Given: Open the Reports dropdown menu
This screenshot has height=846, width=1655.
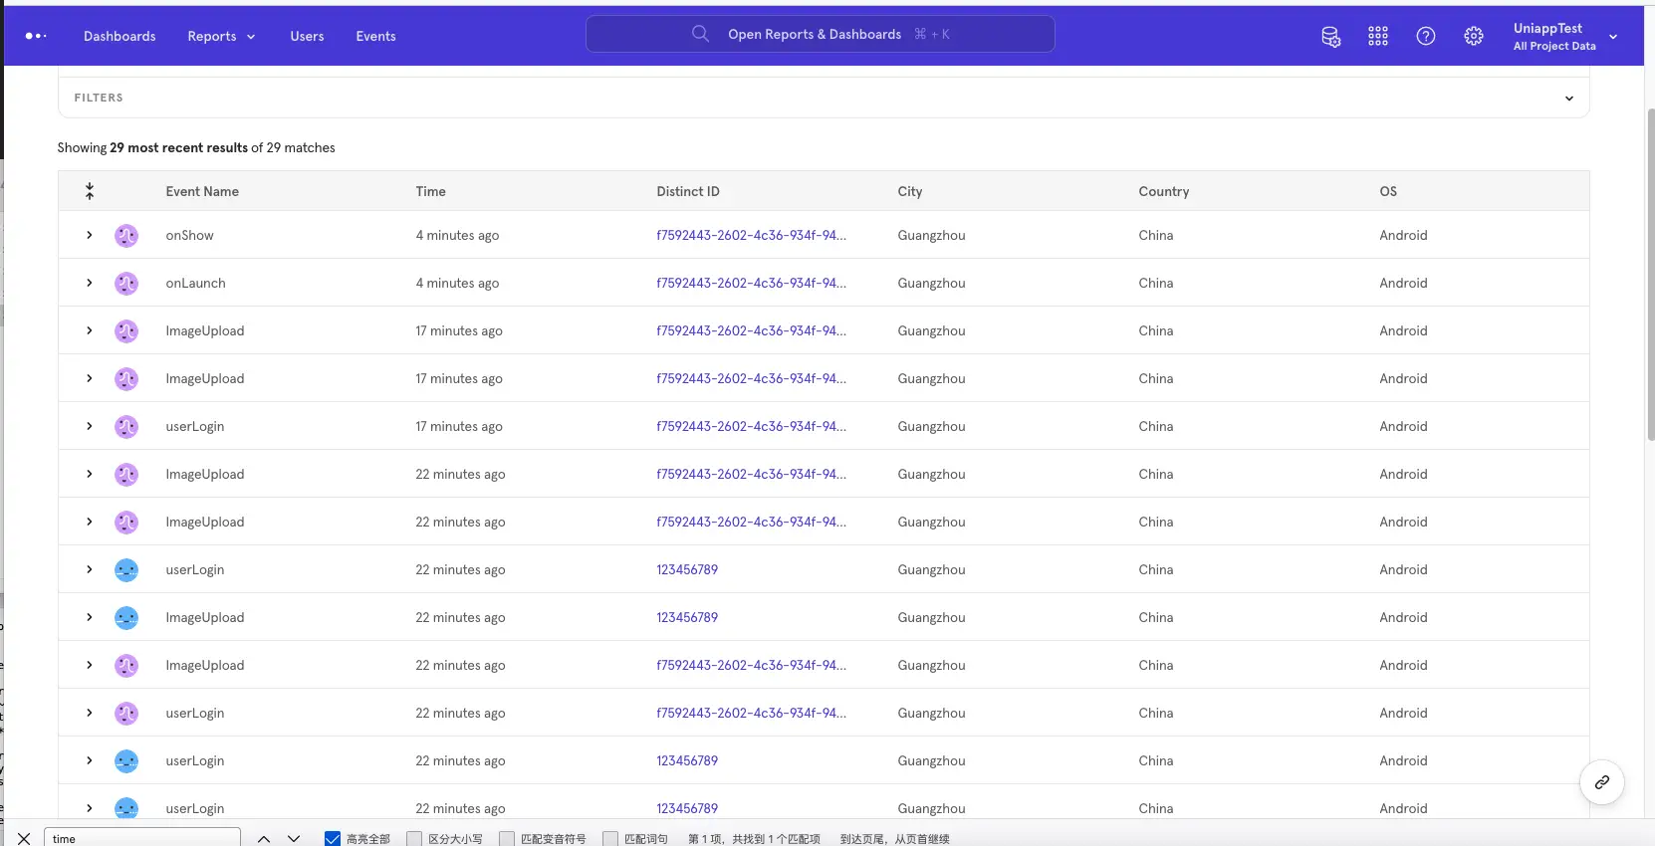Looking at the screenshot, I should 221,37.
